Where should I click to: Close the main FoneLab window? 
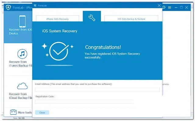(x=186, y=7)
